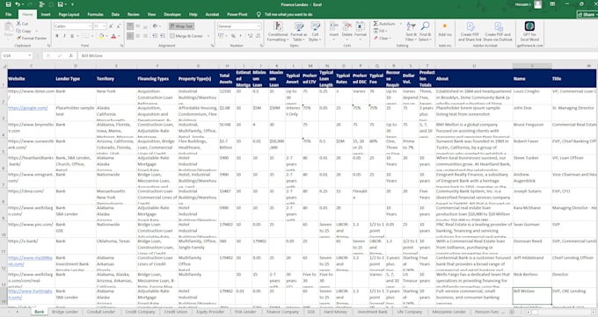Screen dimensions: 598x317
Task: Apply percent style
Action: click(x=233, y=36)
